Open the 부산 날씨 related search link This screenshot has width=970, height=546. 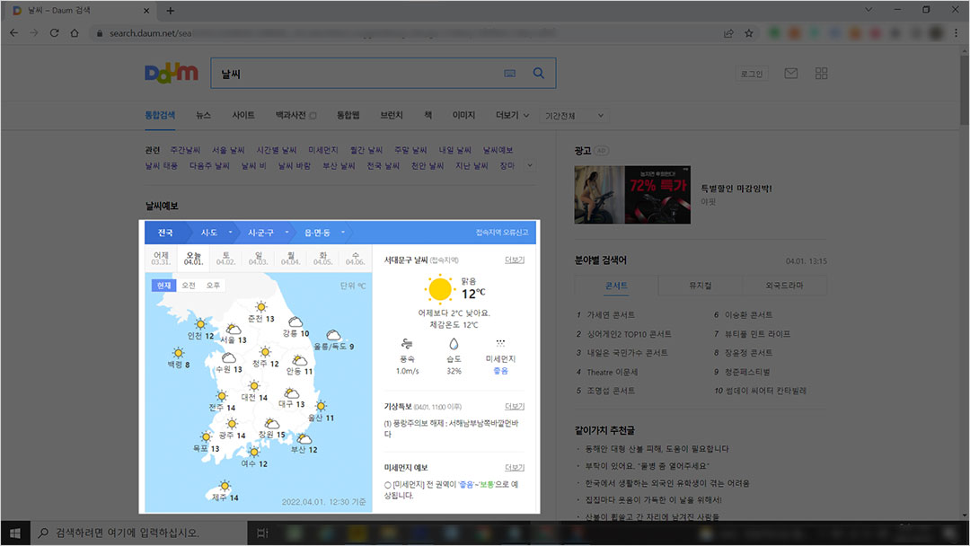tap(339, 166)
